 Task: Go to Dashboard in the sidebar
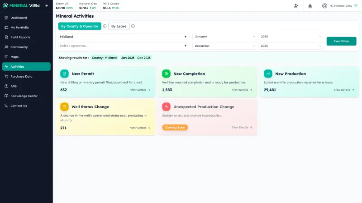(26, 18)
